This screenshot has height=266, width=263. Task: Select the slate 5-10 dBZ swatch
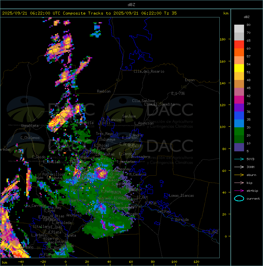239,147
